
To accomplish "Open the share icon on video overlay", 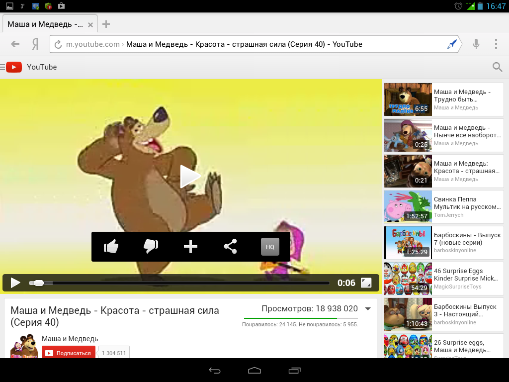I will coord(230,247).
